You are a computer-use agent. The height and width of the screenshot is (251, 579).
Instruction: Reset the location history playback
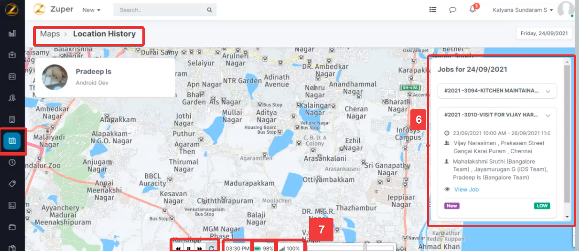(211, 249)
